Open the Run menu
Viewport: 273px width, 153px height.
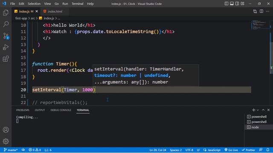pos(65,4)
